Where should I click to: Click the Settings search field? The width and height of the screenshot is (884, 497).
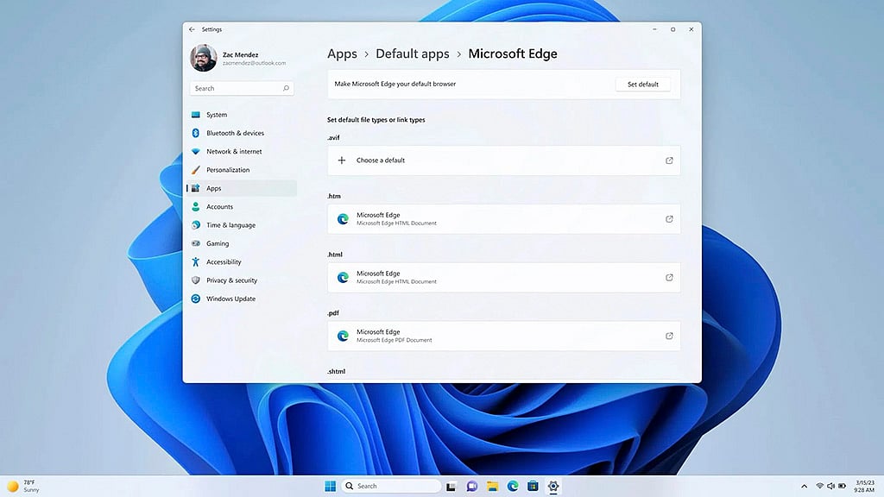(x=242, y=89)
